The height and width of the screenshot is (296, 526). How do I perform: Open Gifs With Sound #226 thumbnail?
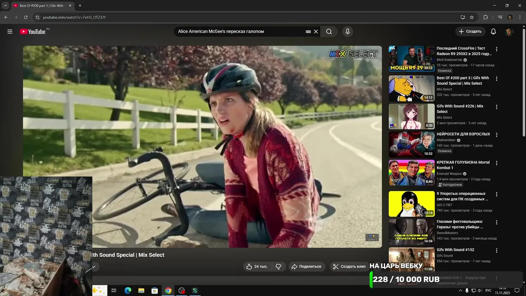(x=411, y=116)
